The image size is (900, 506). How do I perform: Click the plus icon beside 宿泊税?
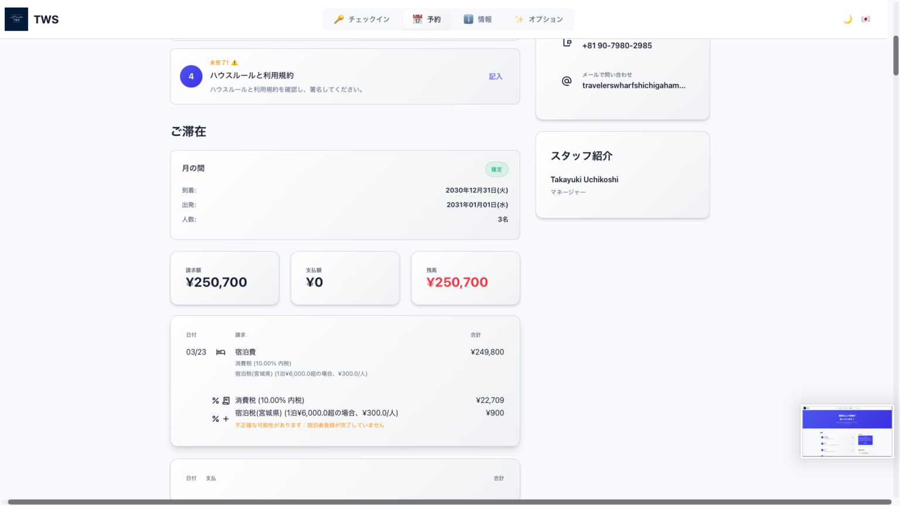click(x=226, y=419)
